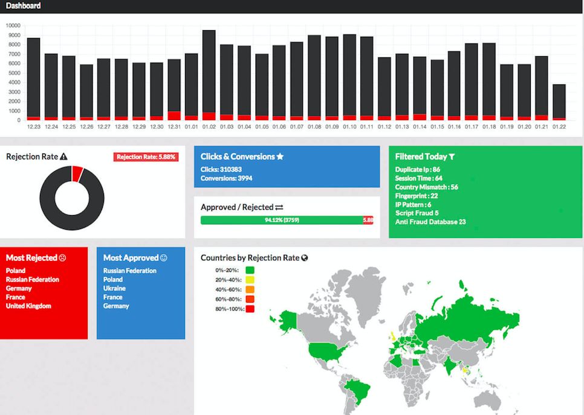Click the star icon beside Clicks & Conversions
The image size is (584, 415).
point(280,157)
